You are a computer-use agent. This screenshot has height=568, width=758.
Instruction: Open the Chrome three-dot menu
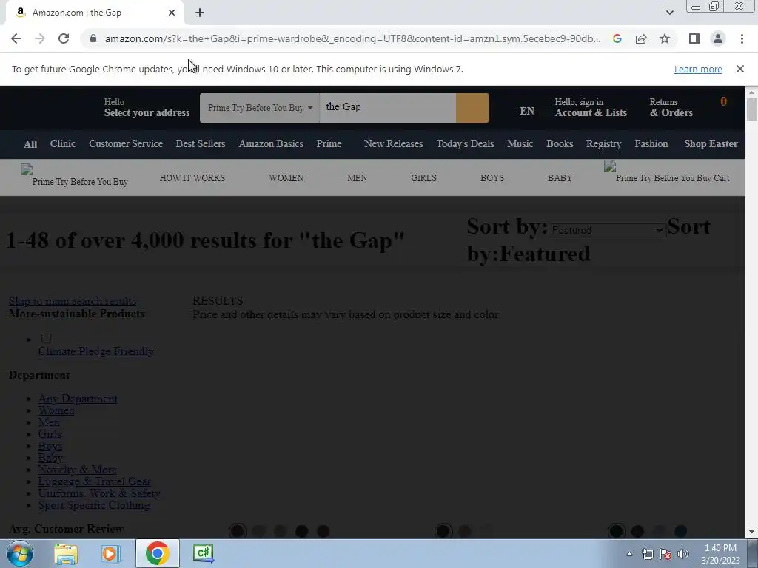(742, 38)
